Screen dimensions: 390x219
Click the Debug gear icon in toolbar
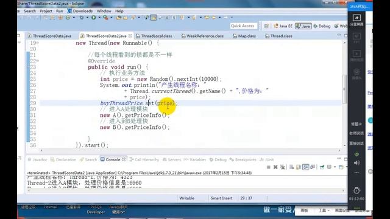81,18
